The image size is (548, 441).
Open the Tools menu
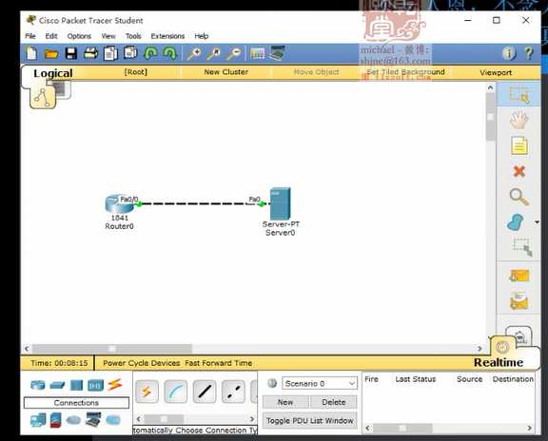[133, 36]
